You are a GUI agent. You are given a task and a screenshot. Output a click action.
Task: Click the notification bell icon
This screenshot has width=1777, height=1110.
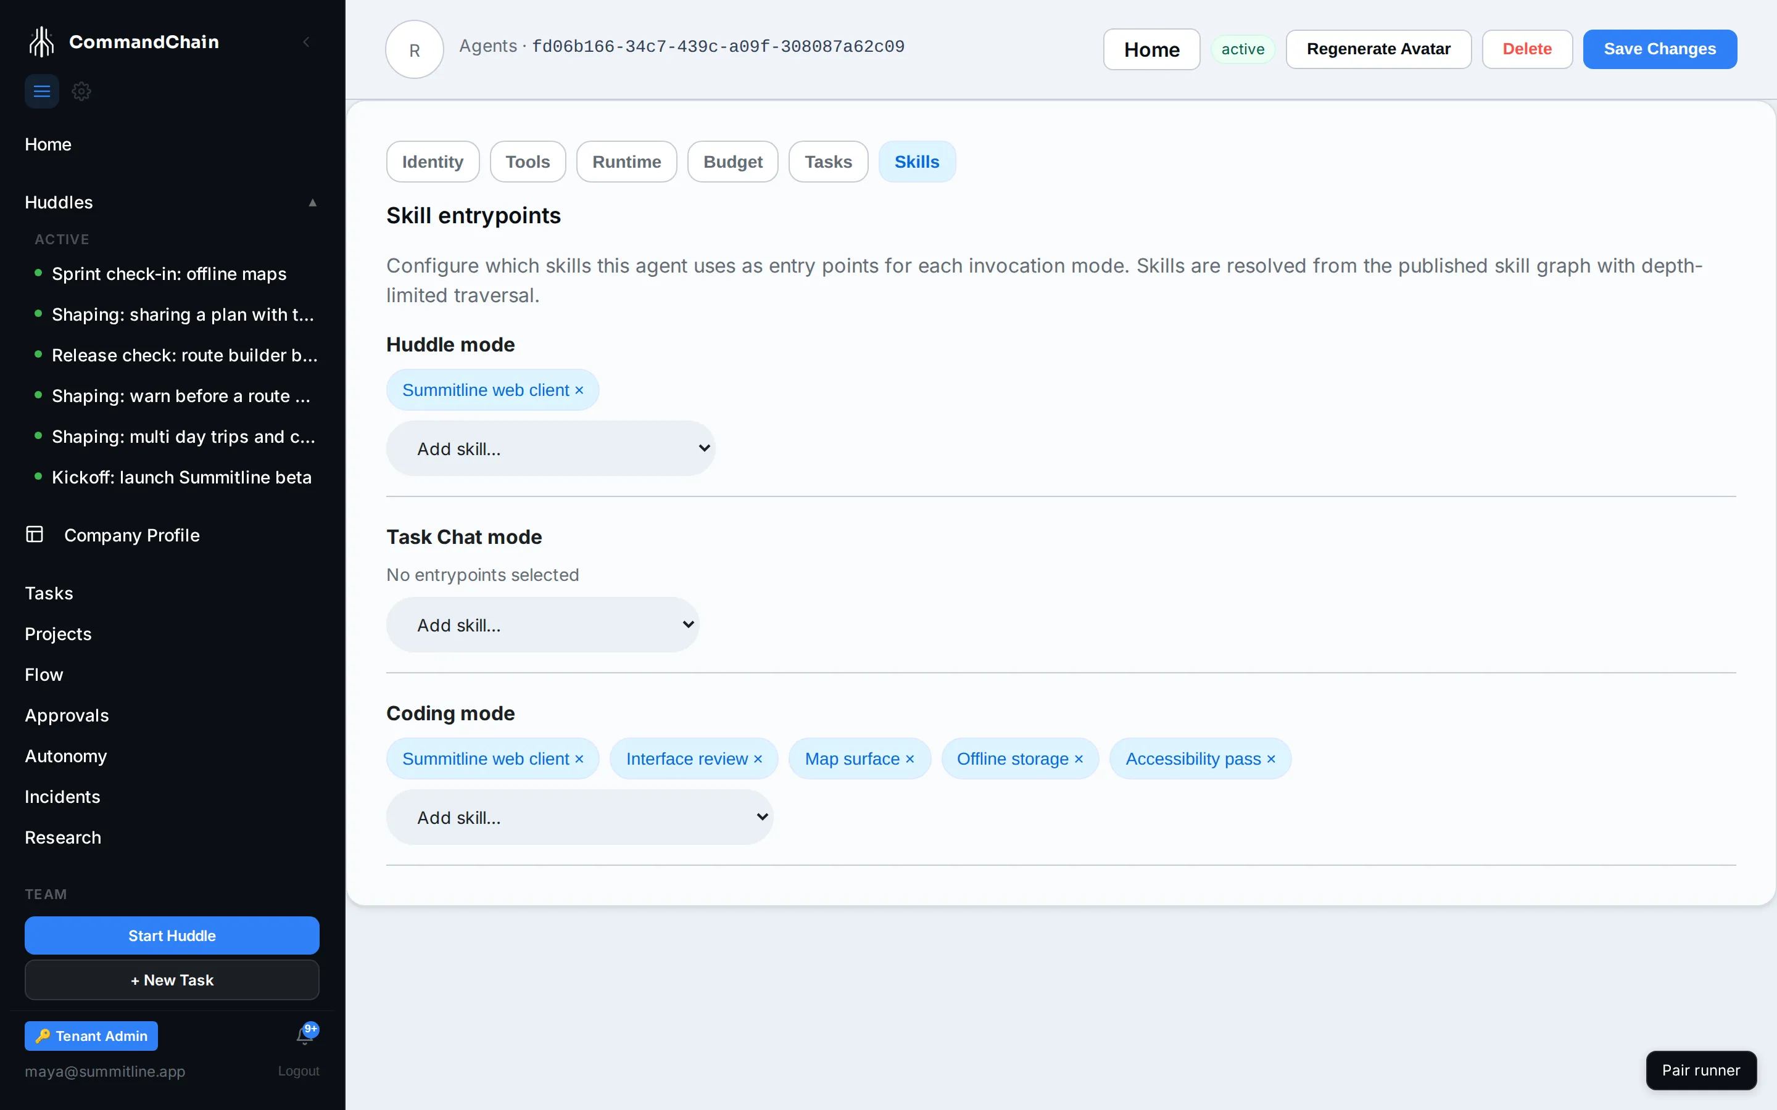click(x=305, y=1035)
